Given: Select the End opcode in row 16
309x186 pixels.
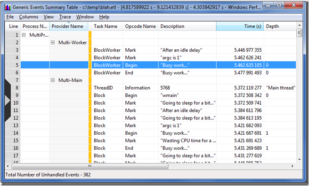Looking at the screenshot, I should click(x=129, y=148).
